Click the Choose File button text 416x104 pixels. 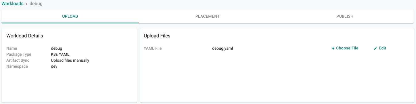click(x=347, y=48)
